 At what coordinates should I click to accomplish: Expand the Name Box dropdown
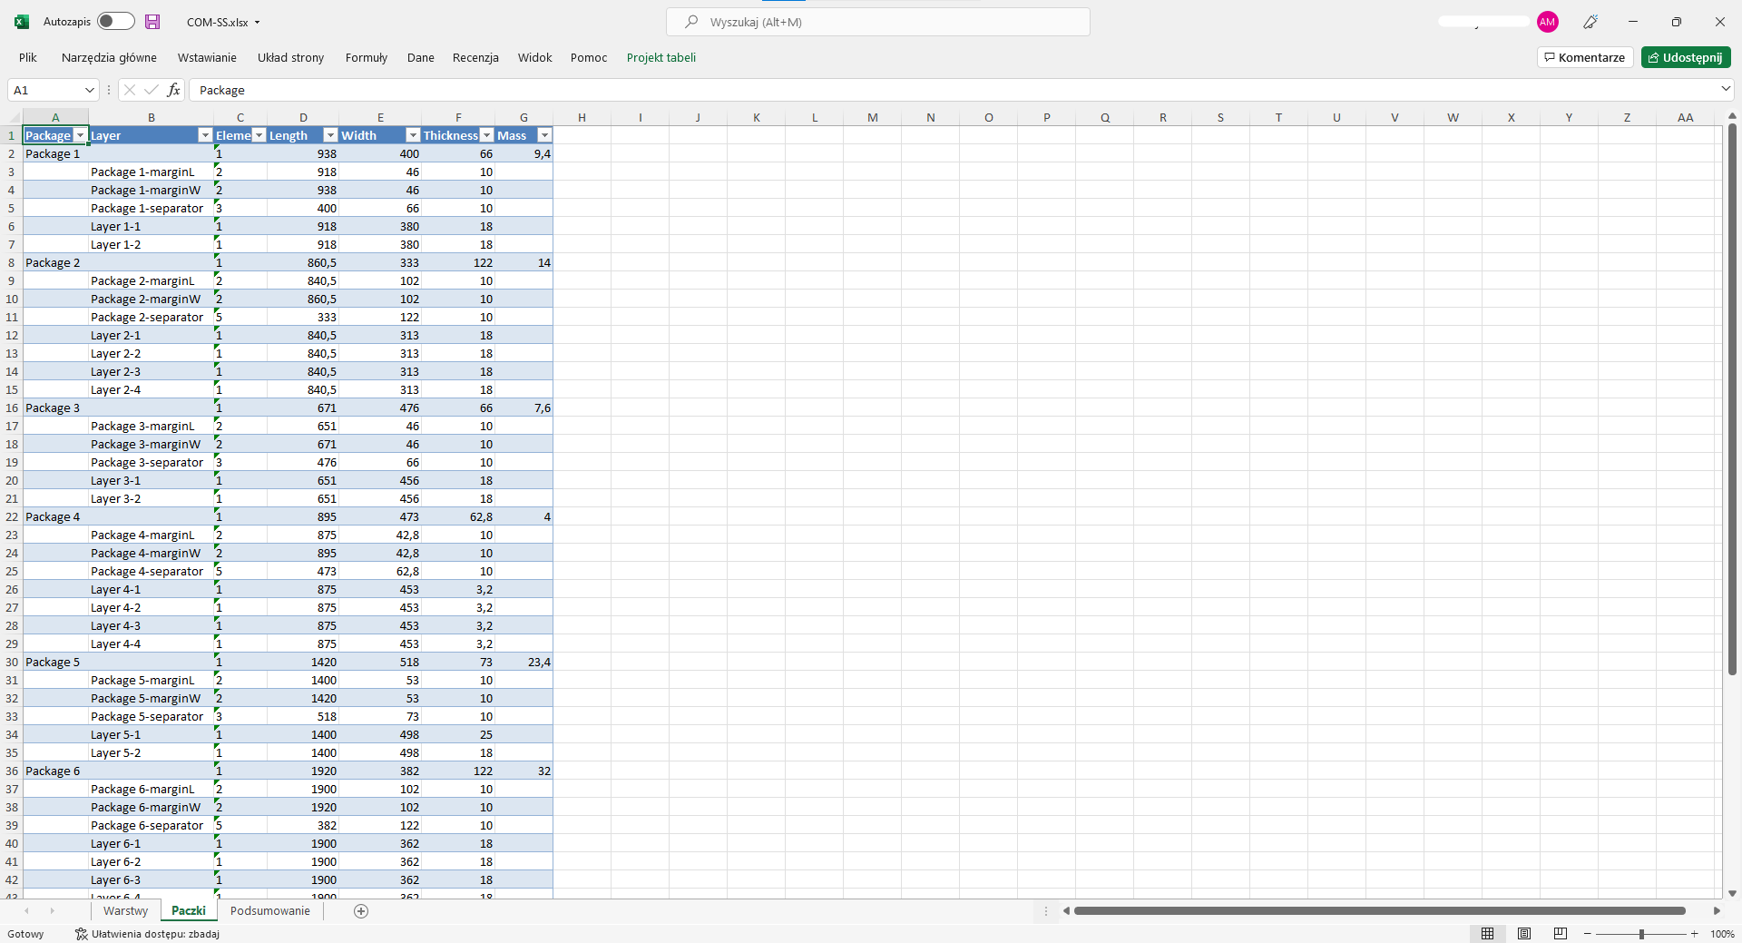(89, 90)
